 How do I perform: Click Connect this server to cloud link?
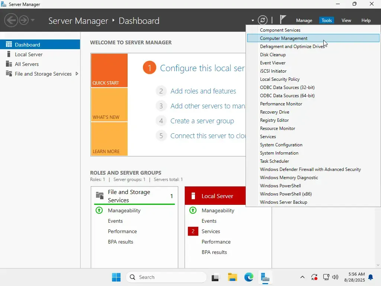tap(208, 136)
